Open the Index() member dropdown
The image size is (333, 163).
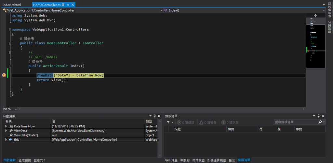click(x=324, y=10)
